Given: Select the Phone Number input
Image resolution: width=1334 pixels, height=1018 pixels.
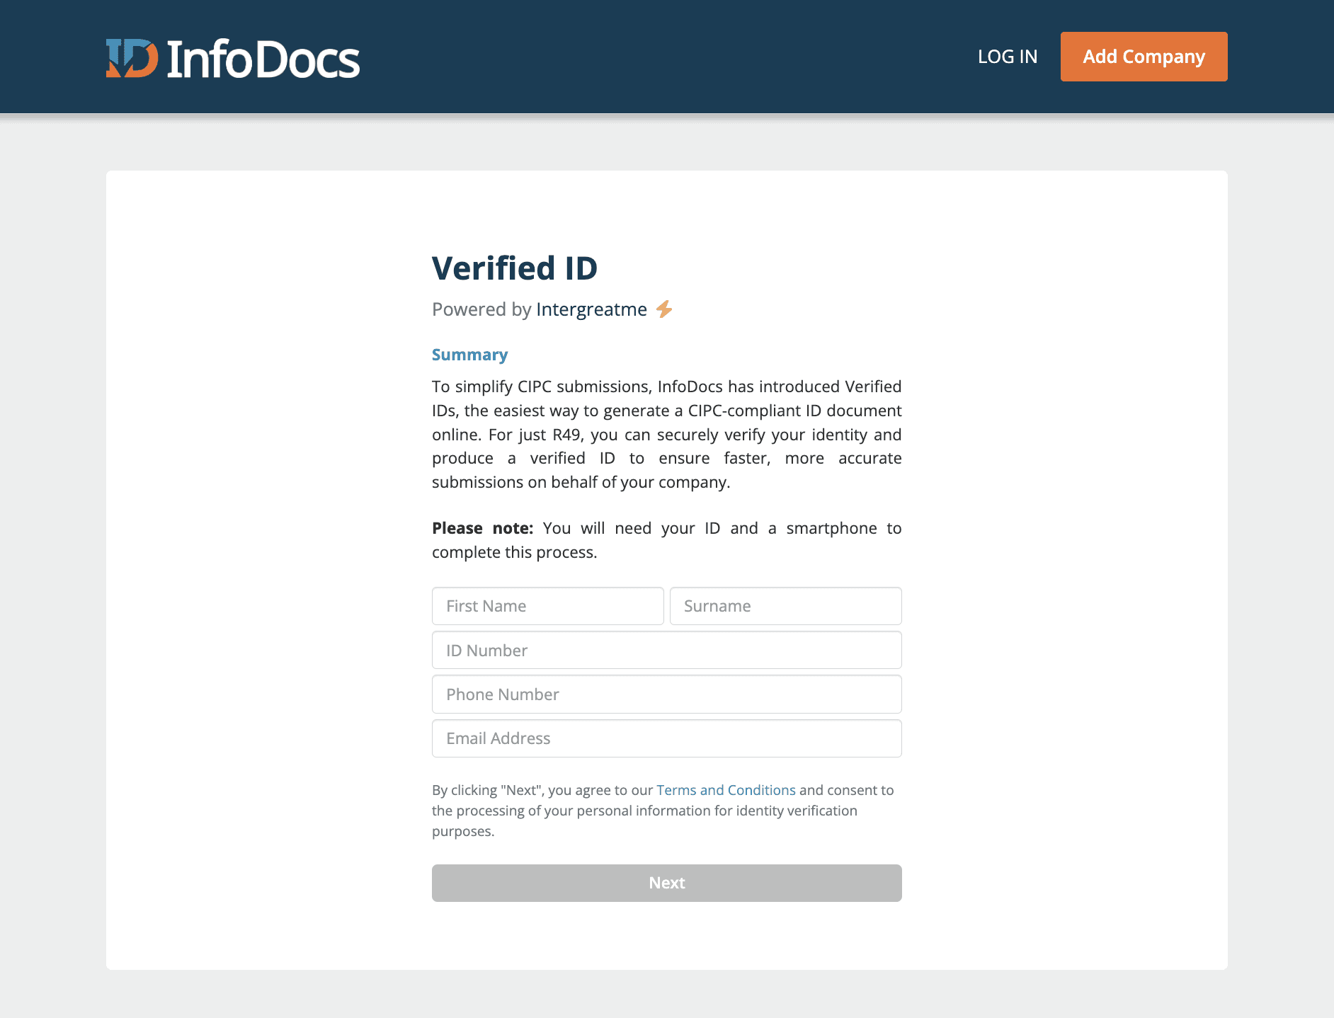Looking at the screenshot, I should pyautogui.click(x=667, y=694).
